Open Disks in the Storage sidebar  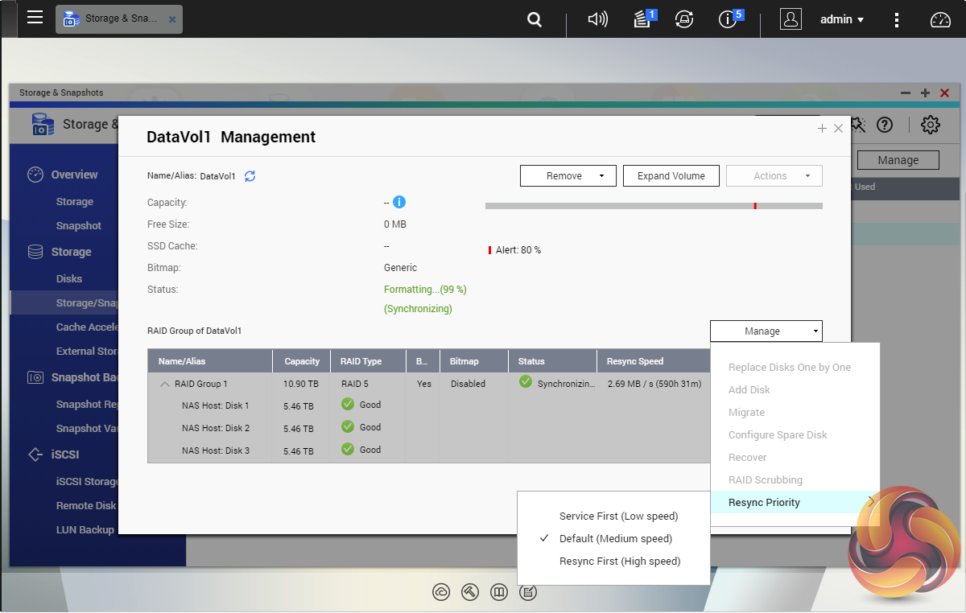[x=69, y=279]
